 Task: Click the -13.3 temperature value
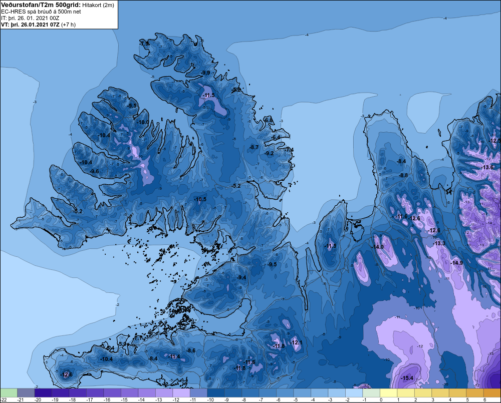click(439, 243)
